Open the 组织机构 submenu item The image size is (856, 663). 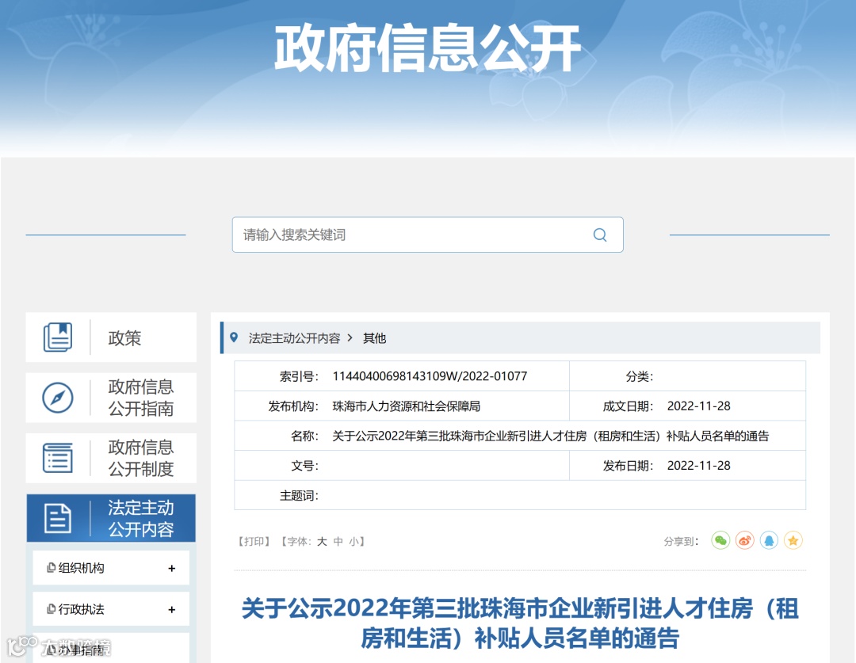click(x=111, y=567)
